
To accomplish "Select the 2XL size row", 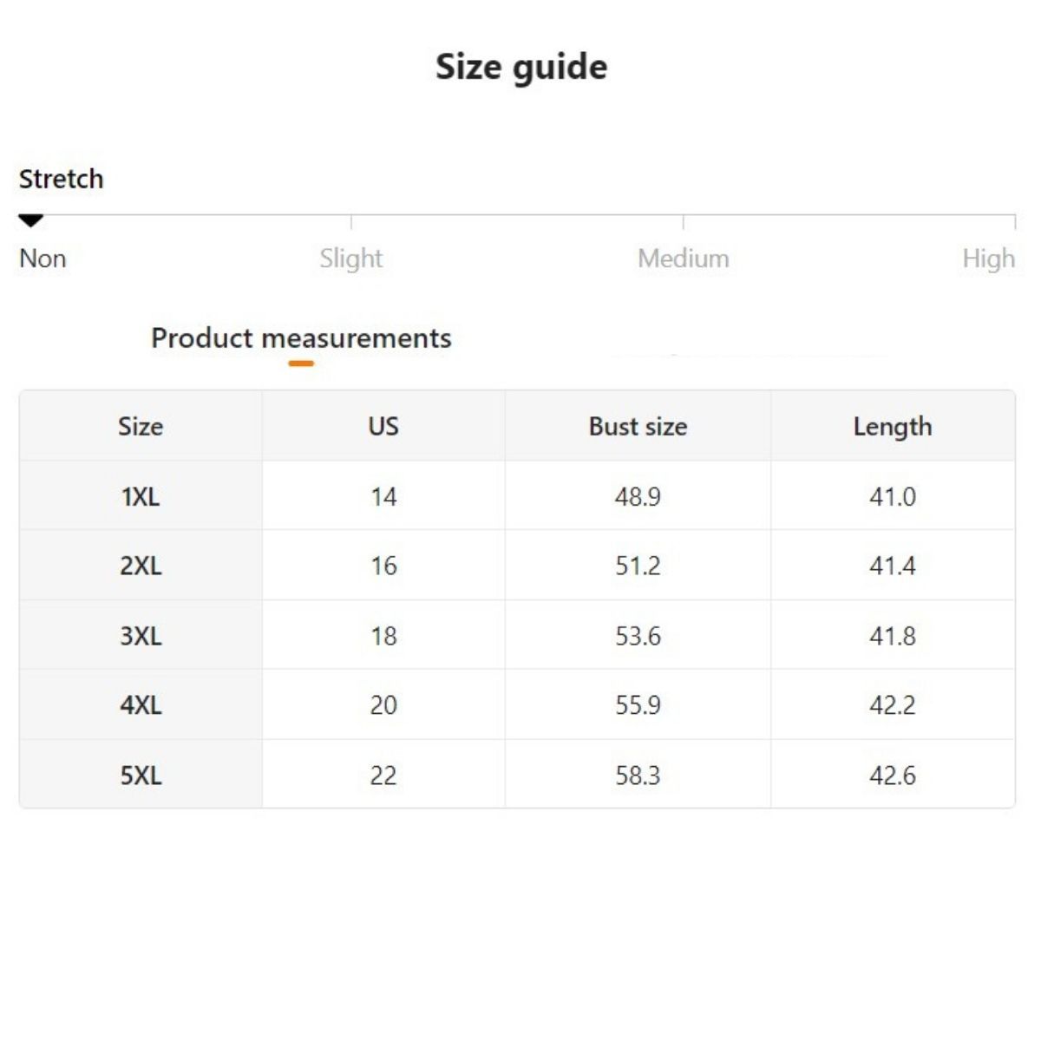I will (141, 566).
